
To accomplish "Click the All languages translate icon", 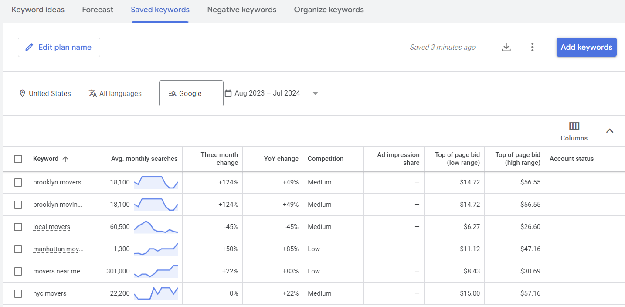I will pos(92,93).
